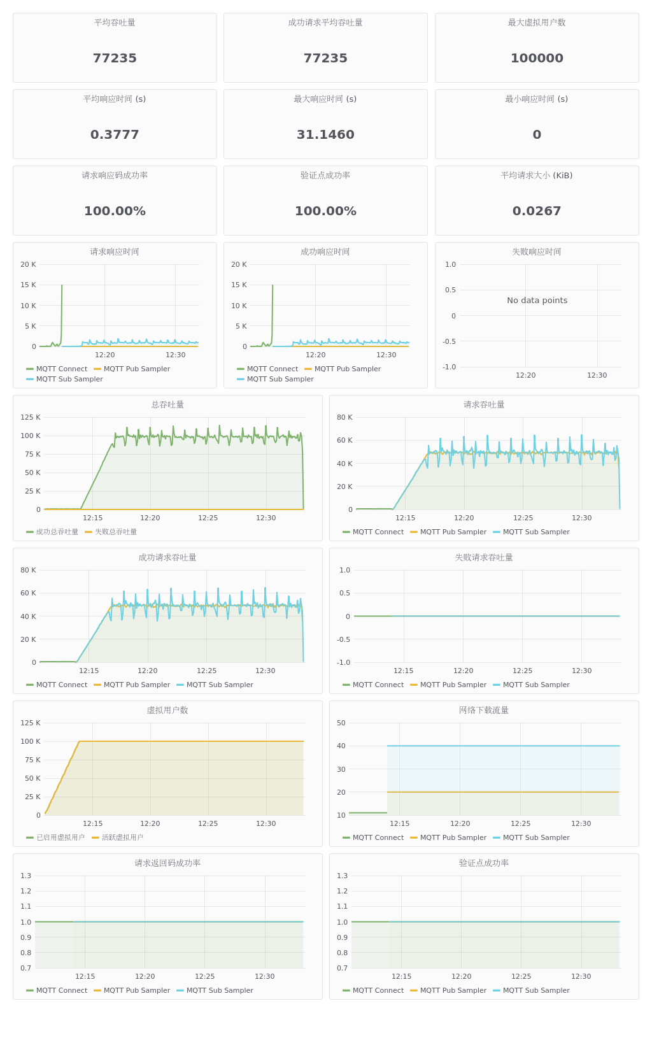Click the 网络下载流量 panel title

tap(484, 710)
